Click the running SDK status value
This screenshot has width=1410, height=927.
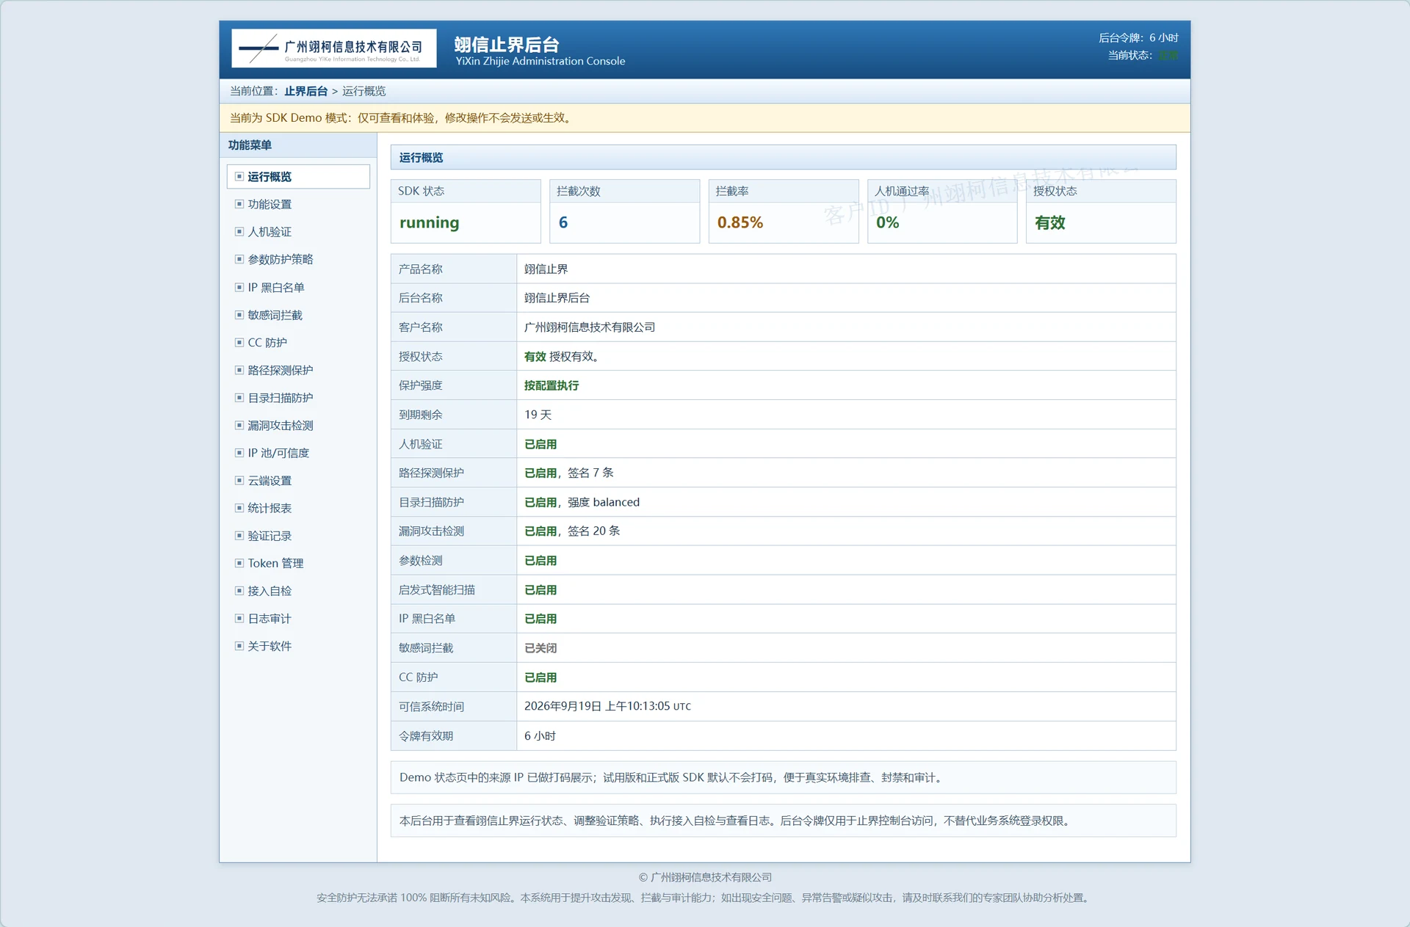[x=430, y=222]
